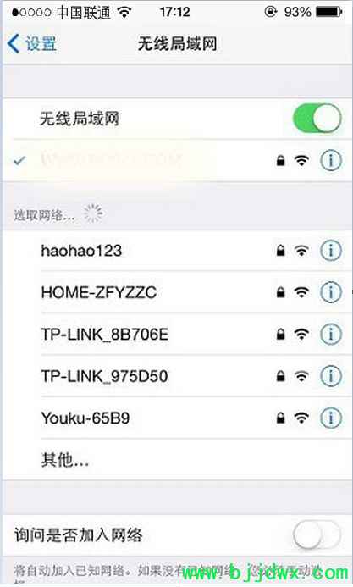Tap checkmark of currently connected network

coord(19,161)
